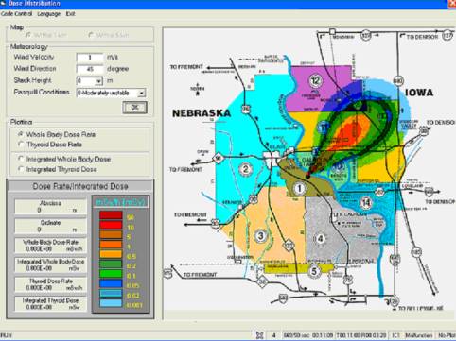Screen dimensions: 456x341
Task: Click the OK button
Action: click(x=134, y=108)
